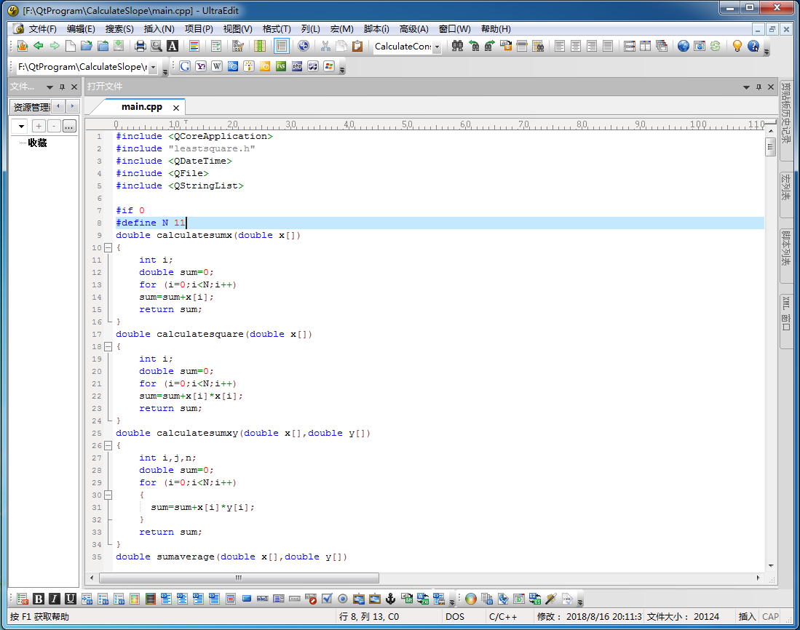The image size is (800, 630).
Task: Click the HTML anchor icon
Action: (390, 599)
